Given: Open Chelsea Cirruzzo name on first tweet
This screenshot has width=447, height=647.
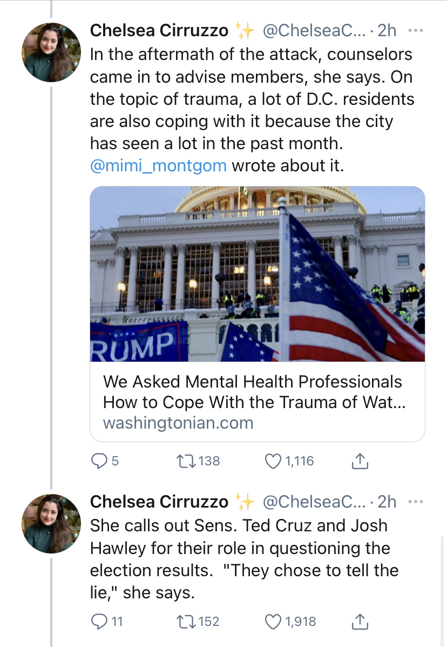Looking at the screenshot, I should coord(159,30).
